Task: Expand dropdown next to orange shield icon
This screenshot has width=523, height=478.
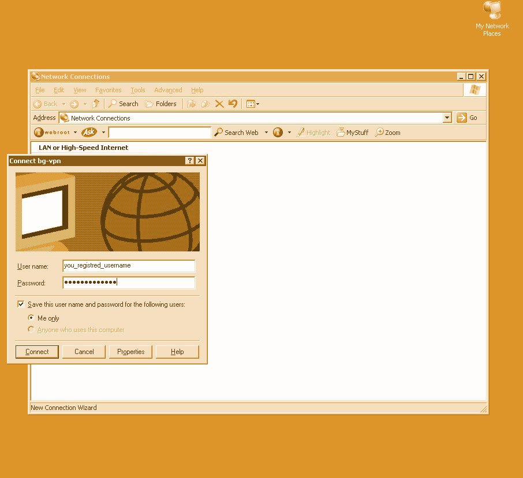Action: point(289,133)
